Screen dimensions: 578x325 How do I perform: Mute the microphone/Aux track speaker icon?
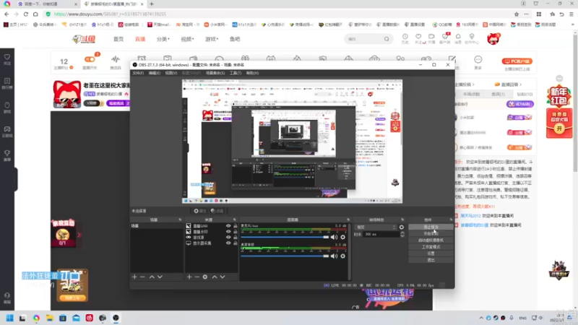334,238
